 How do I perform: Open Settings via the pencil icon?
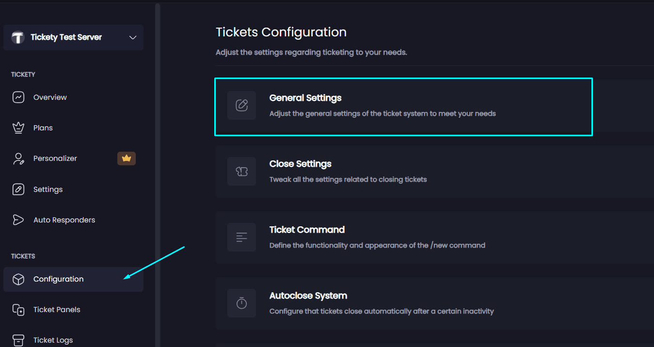tap(18, 189)
